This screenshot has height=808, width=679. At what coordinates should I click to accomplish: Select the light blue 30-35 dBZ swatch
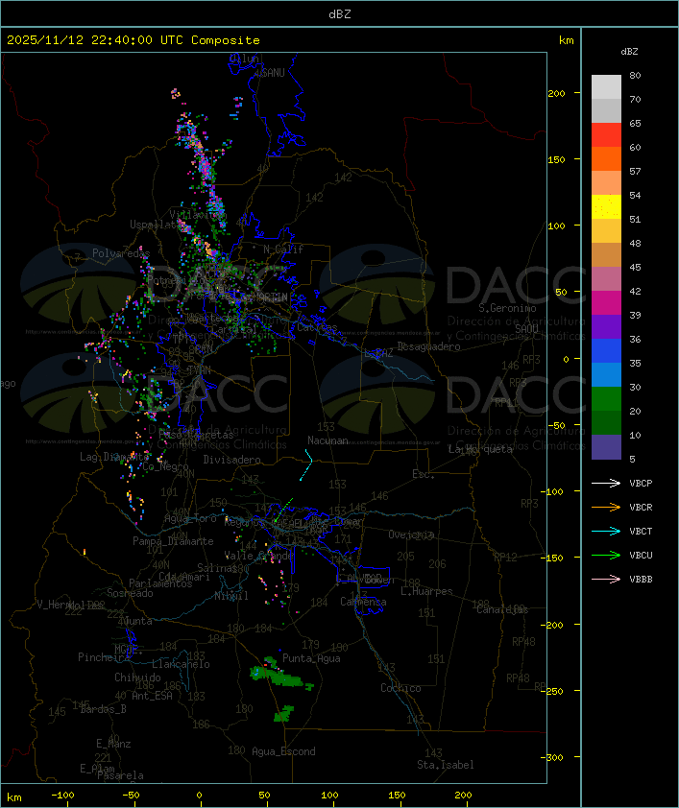(x=606, y=374)
